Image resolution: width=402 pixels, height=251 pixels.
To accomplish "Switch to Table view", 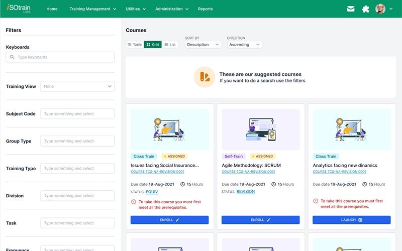I will pos(135,45).
